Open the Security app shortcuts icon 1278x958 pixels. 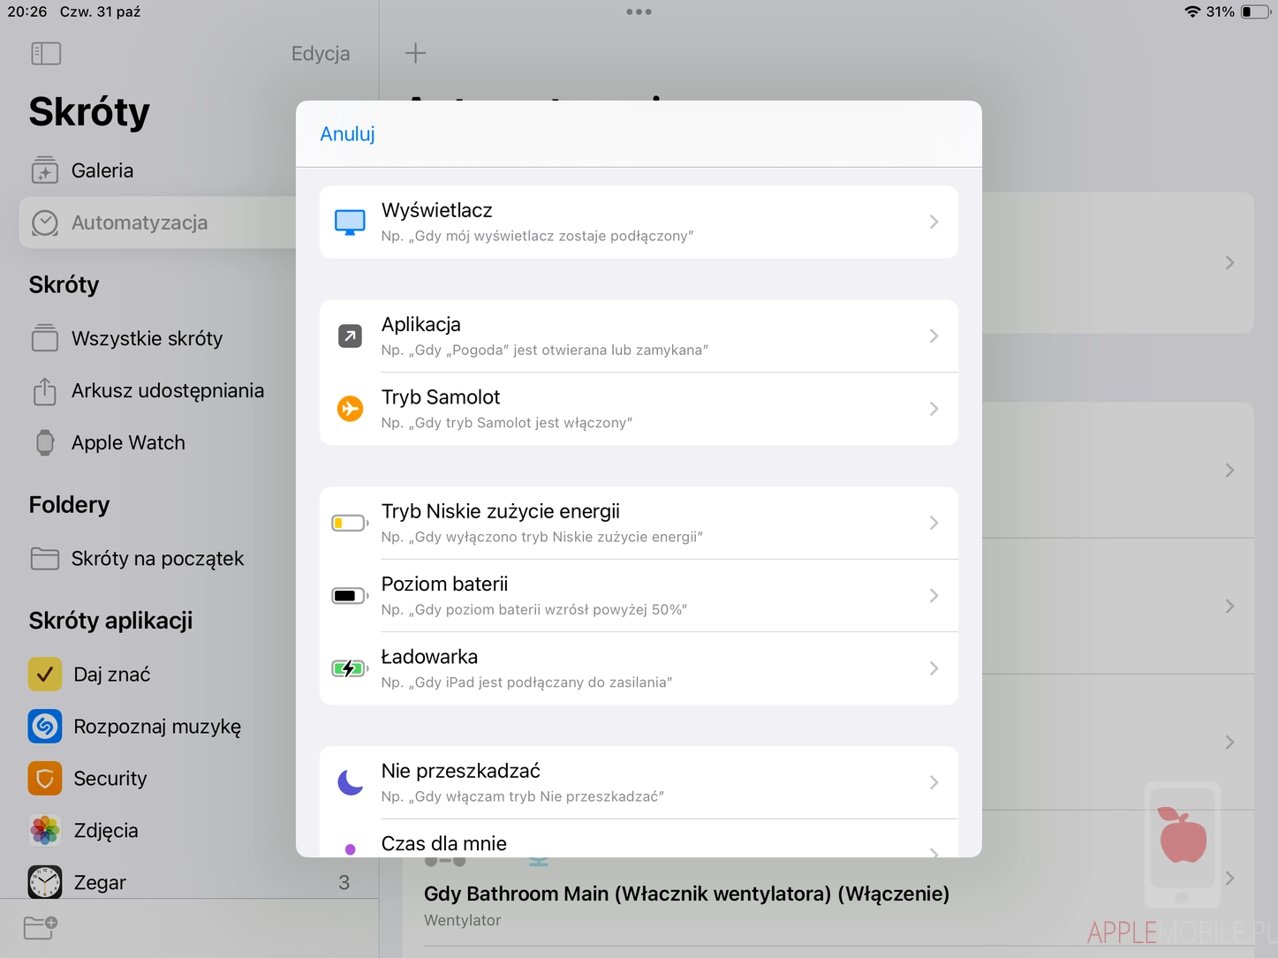tap(45, 779)
